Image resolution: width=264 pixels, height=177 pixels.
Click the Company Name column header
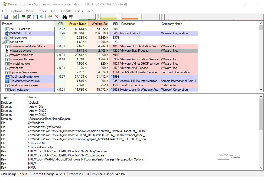point(172,24)
